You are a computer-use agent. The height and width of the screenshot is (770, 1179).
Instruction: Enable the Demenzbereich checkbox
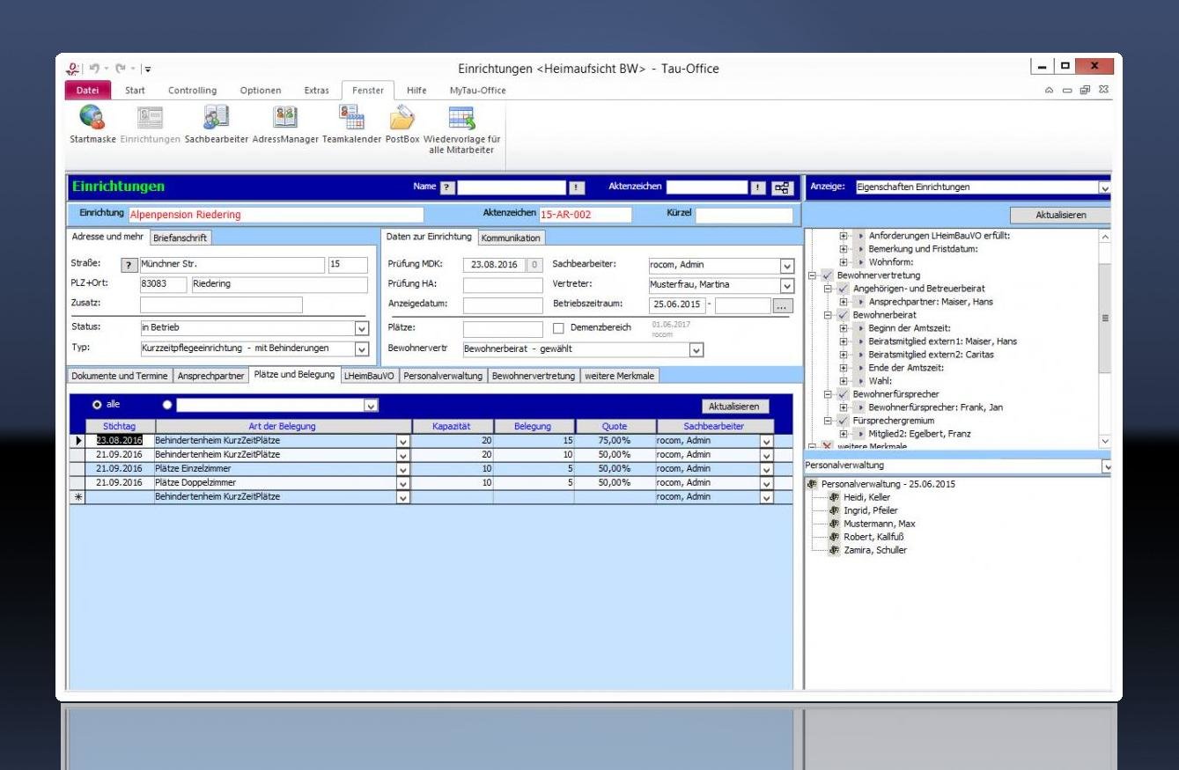pyautogui.click(x=558, y=328)
